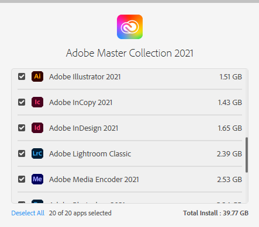Uncheck Adobe Illustrator 2021 checkbox

22,76
